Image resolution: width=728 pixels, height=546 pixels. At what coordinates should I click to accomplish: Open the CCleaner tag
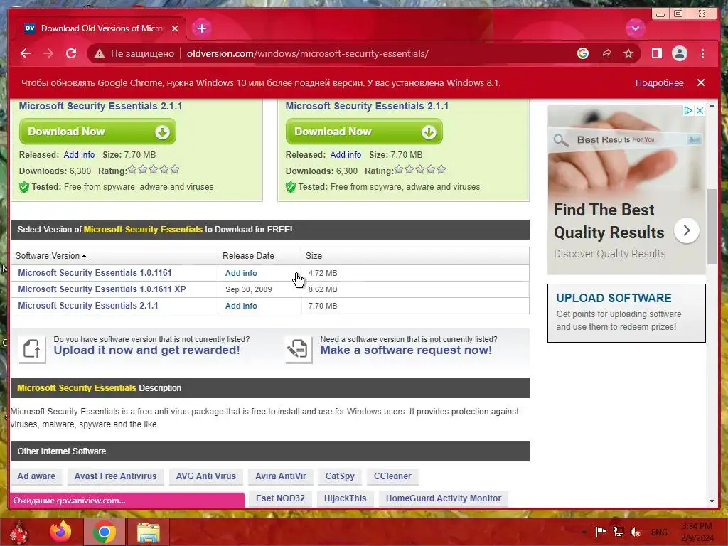point(392,476)
